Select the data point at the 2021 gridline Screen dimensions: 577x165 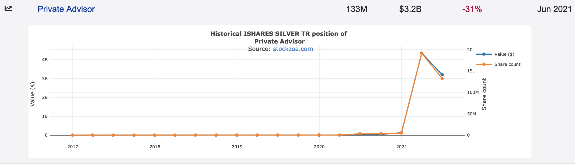(401, 133)
